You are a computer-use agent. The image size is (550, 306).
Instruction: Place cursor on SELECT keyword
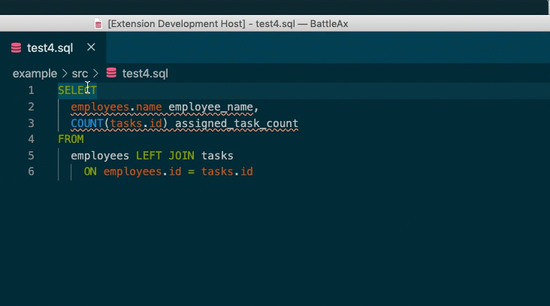coord(77,90)
